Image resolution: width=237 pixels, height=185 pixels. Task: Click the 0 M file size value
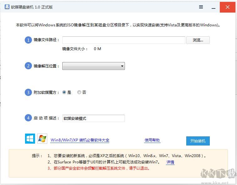click(x=97, y=49)
